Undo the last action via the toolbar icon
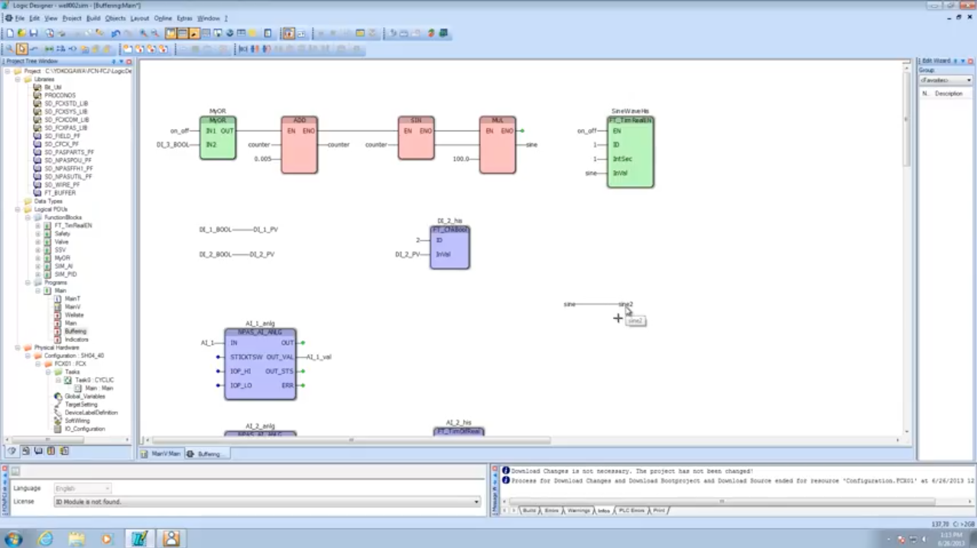The width and height of the screenshot is (977, 548). pyautogui.click(x=113, y=33)
